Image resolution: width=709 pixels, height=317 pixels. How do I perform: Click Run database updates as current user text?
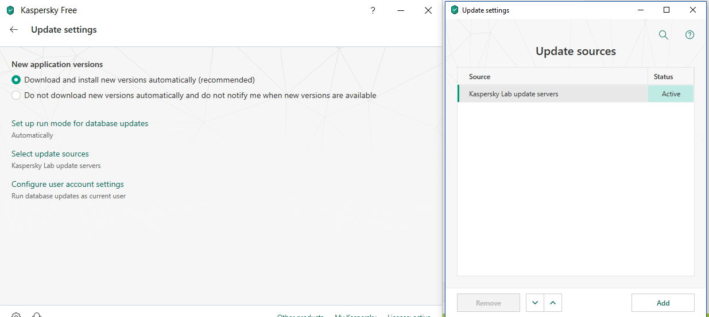pyautogui.click(x=68, y=196)
